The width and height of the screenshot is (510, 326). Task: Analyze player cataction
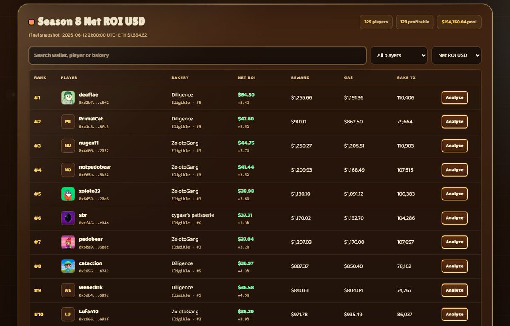455,266
